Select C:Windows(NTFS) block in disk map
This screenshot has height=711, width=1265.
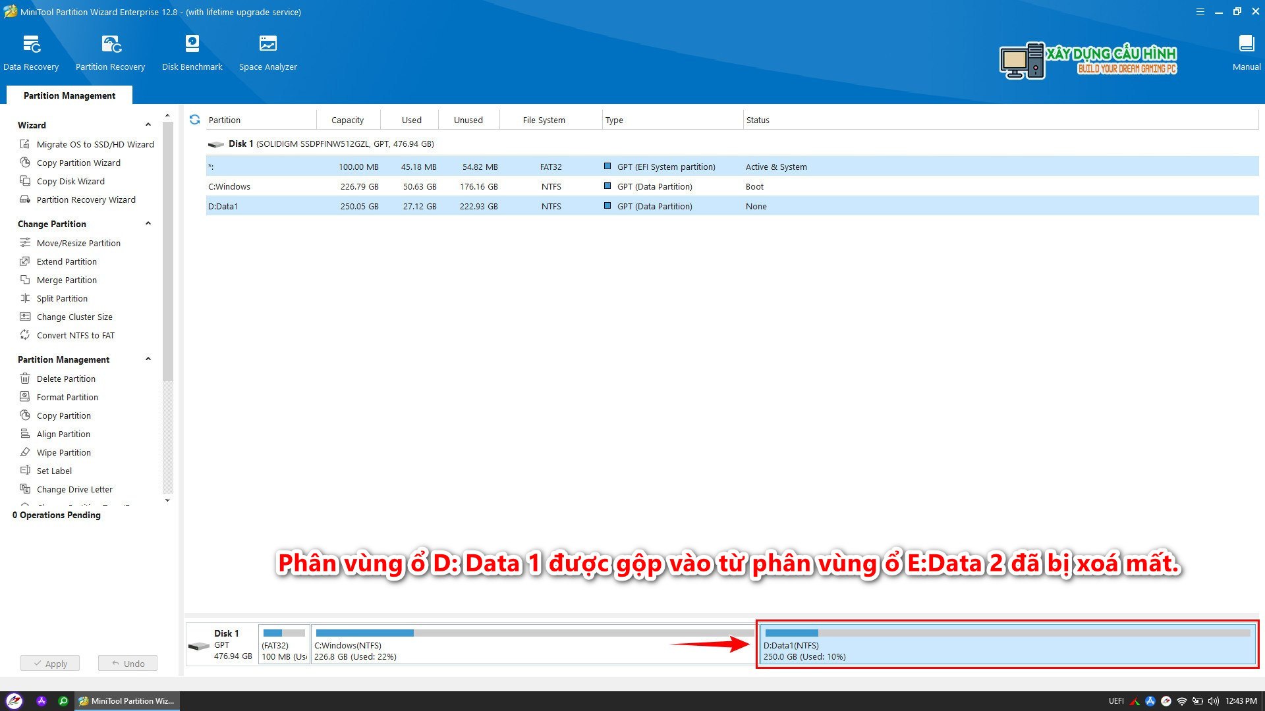pos(534,645)
